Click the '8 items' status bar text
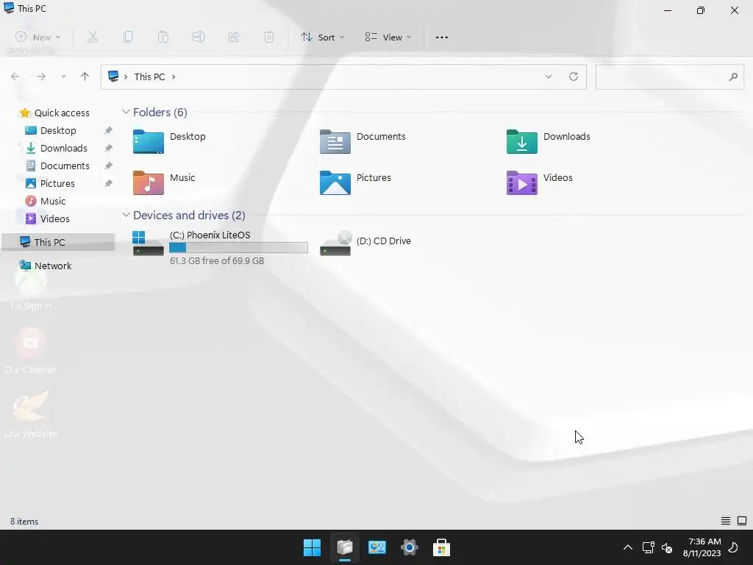This screenshot has height=565, width=753. click(x=24, y=522)
